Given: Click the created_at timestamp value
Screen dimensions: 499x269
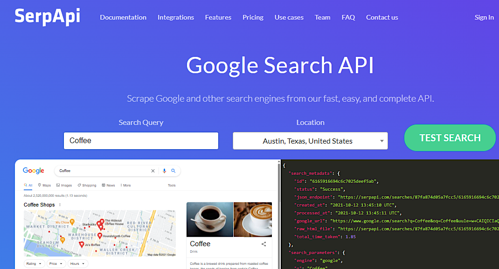Looking at the screenshot, I should pyautogui.click(x=362, y=205).
